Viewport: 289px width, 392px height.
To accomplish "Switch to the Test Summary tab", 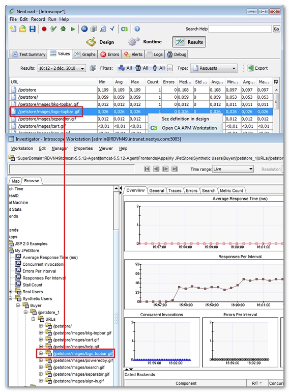I will pos(28,54).
